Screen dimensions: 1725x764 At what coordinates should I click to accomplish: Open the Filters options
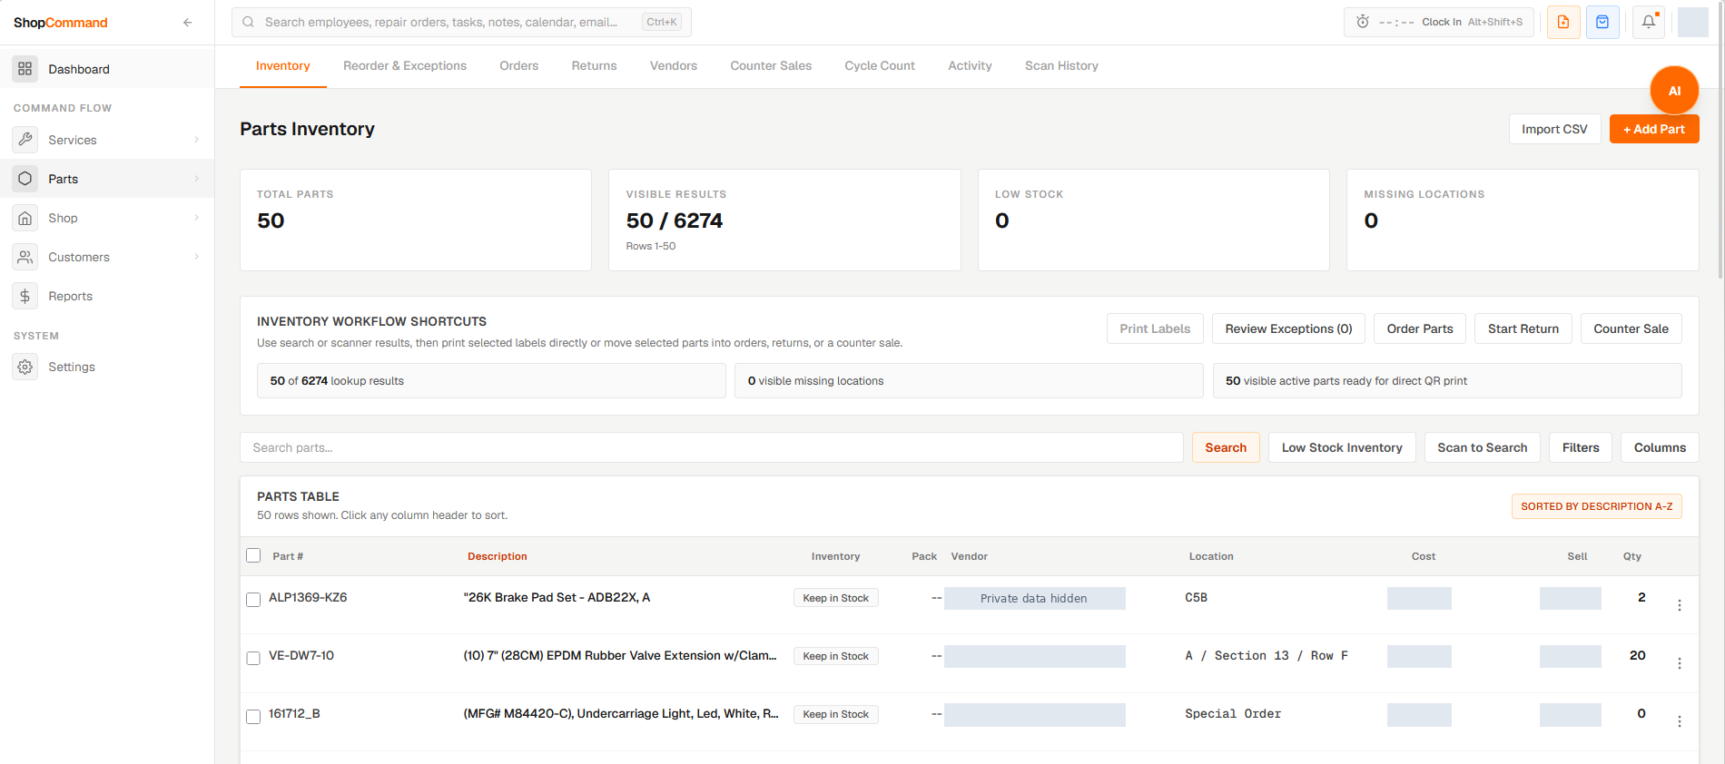tap(1581, 447)
